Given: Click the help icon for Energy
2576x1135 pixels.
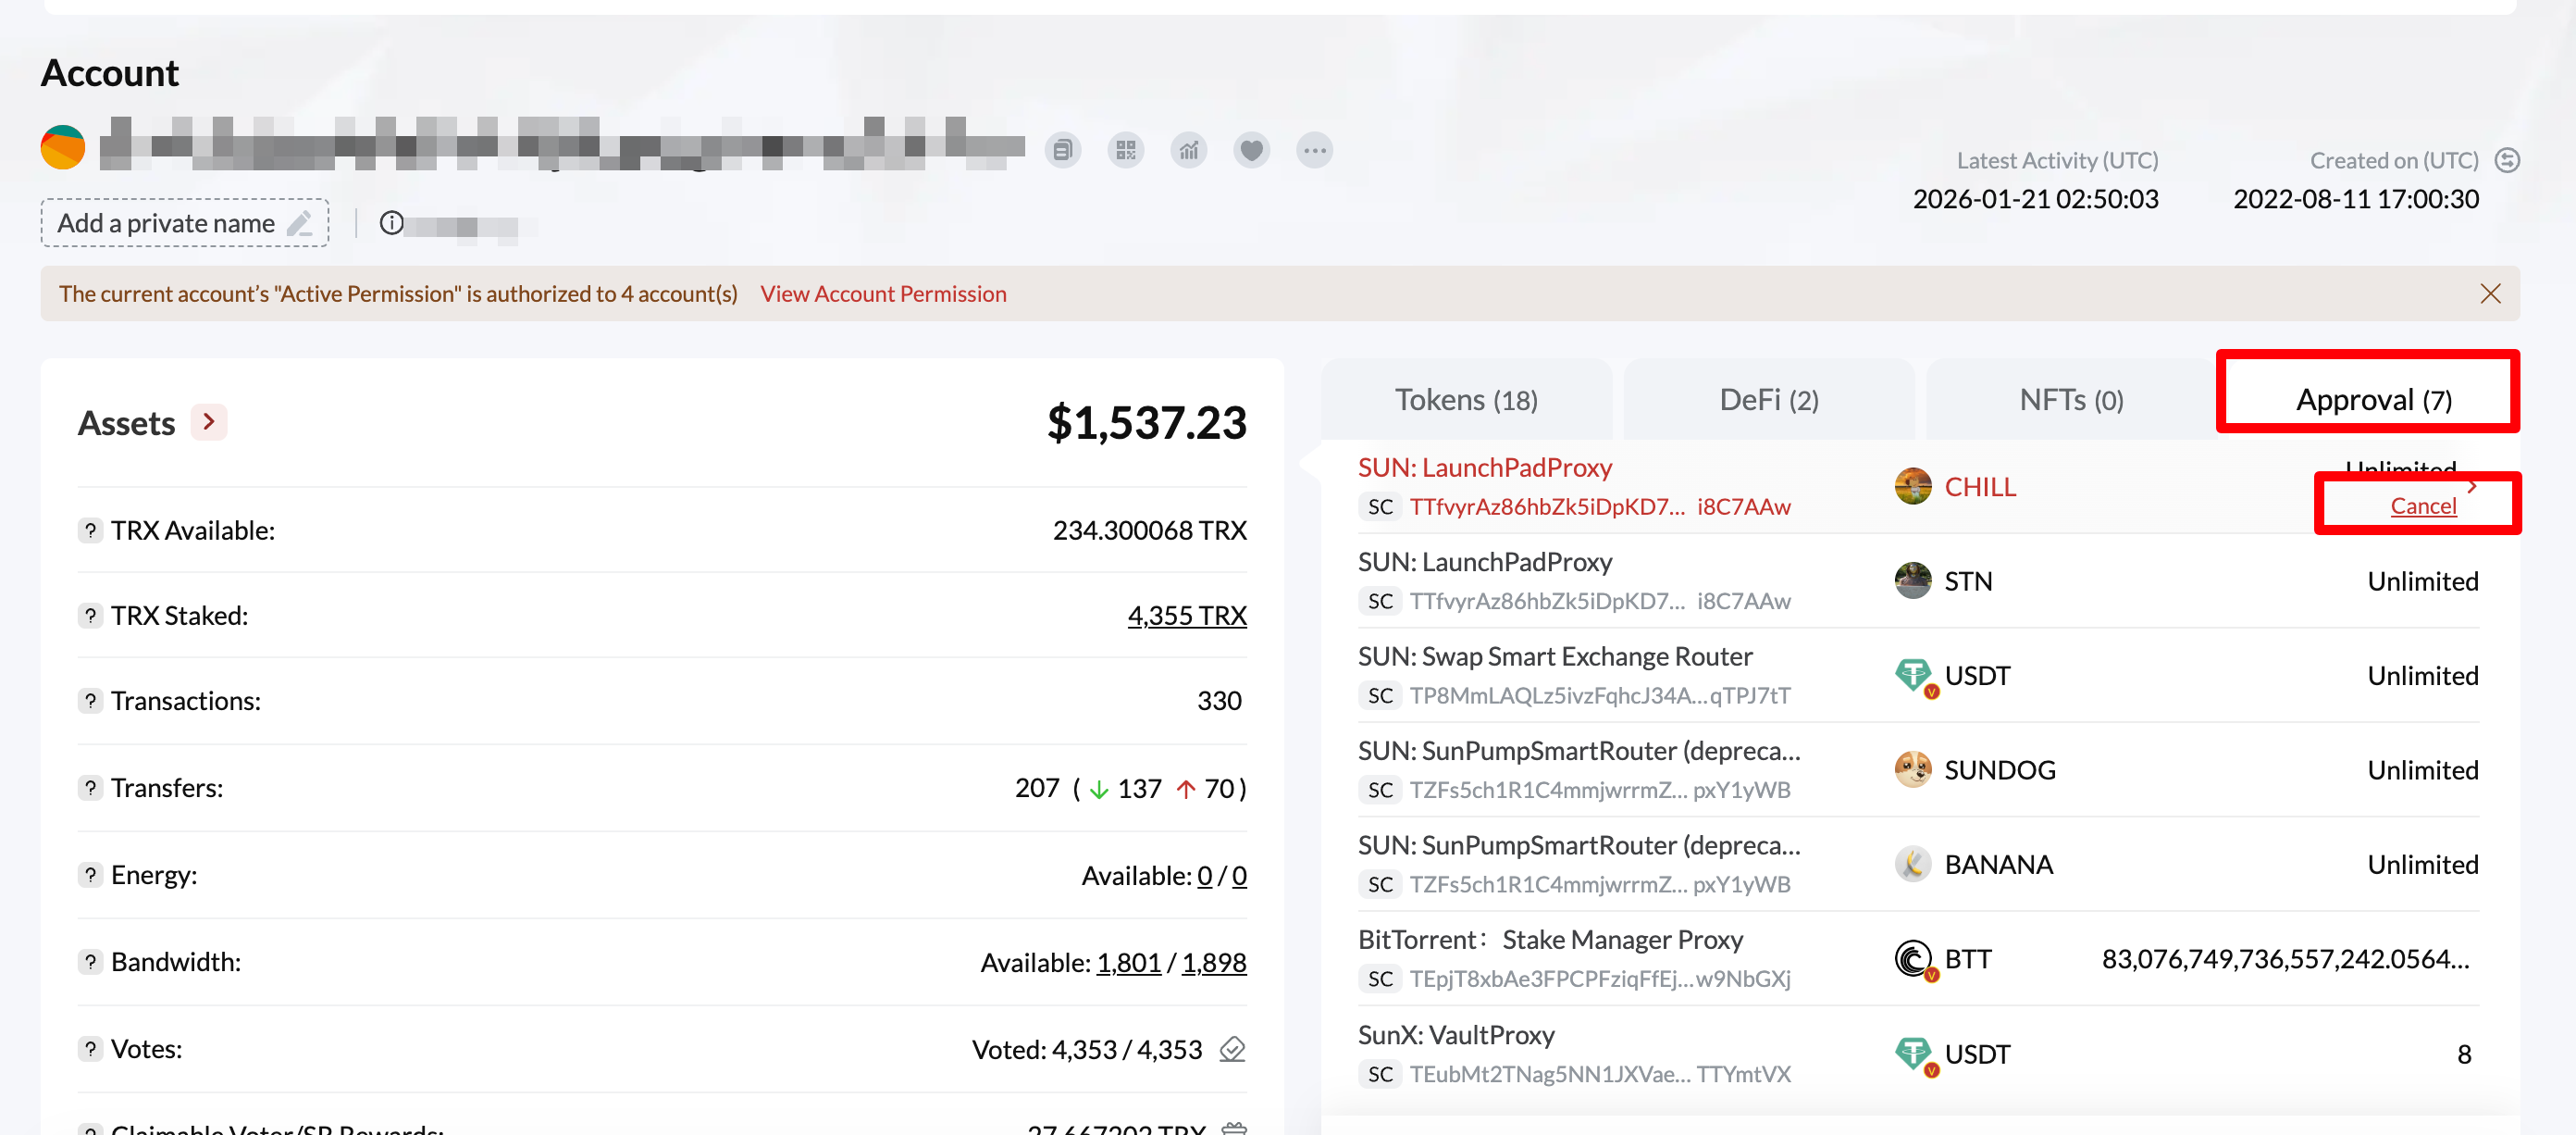Looking at the screenshot, I should click(x=90, y=874).
